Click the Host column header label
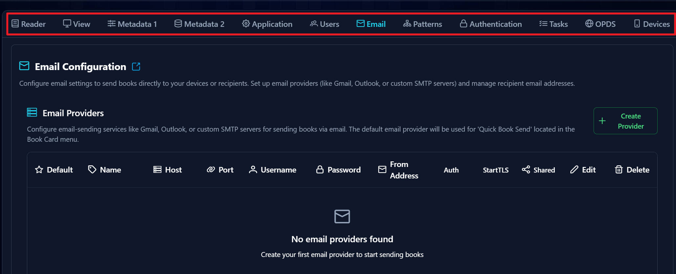 (173, 170)
